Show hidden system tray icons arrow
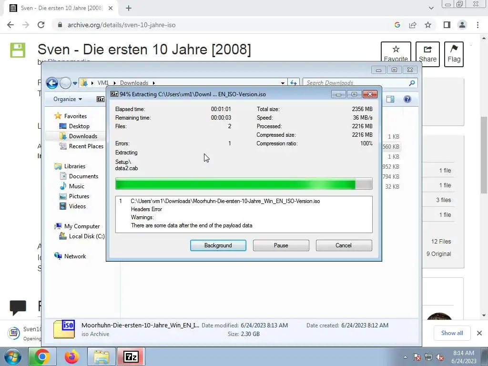 pos(405,357)
